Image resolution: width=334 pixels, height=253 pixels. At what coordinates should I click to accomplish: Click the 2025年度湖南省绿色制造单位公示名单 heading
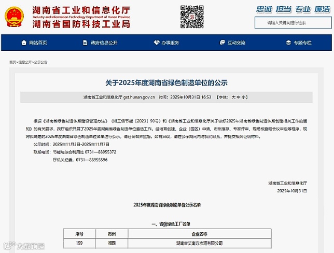167,205
